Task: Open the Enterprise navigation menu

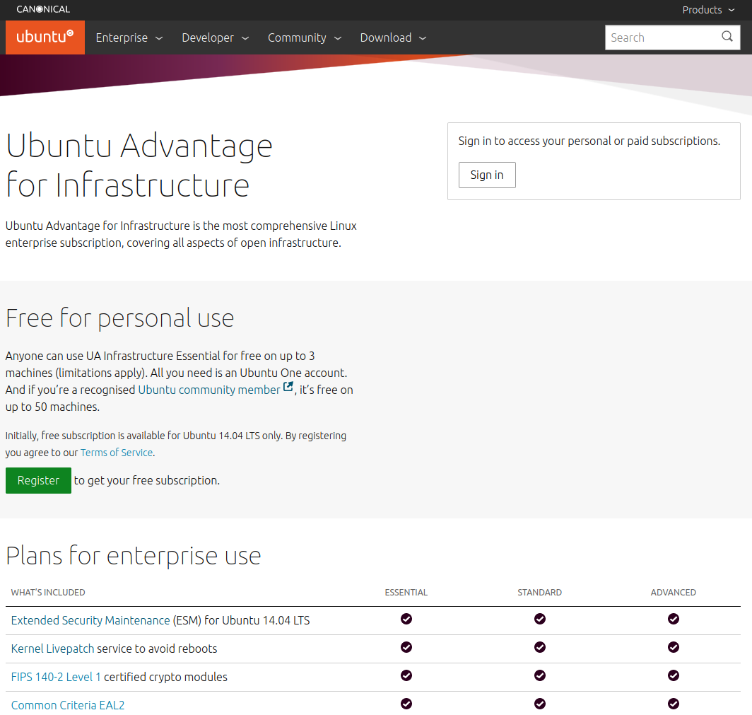Action: click(x=129, y=37)
